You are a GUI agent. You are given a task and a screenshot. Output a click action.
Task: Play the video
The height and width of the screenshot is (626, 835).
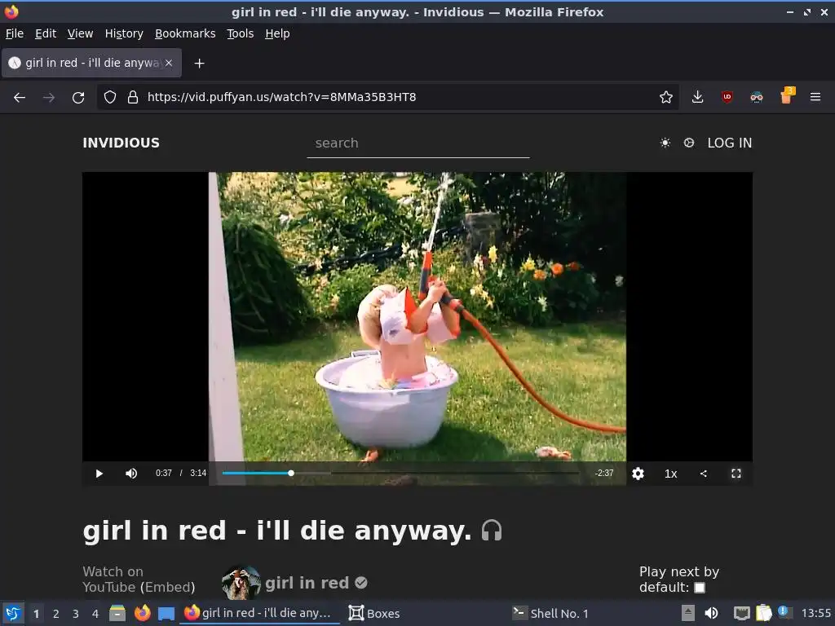[x=99, y=474]
